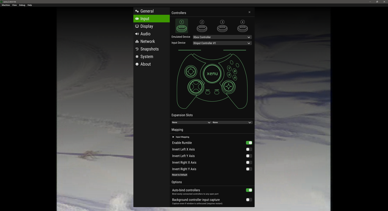Screen dimensions: 388x211
Task: Click the left analog stick on controller
Action: [x=191, y=72]
